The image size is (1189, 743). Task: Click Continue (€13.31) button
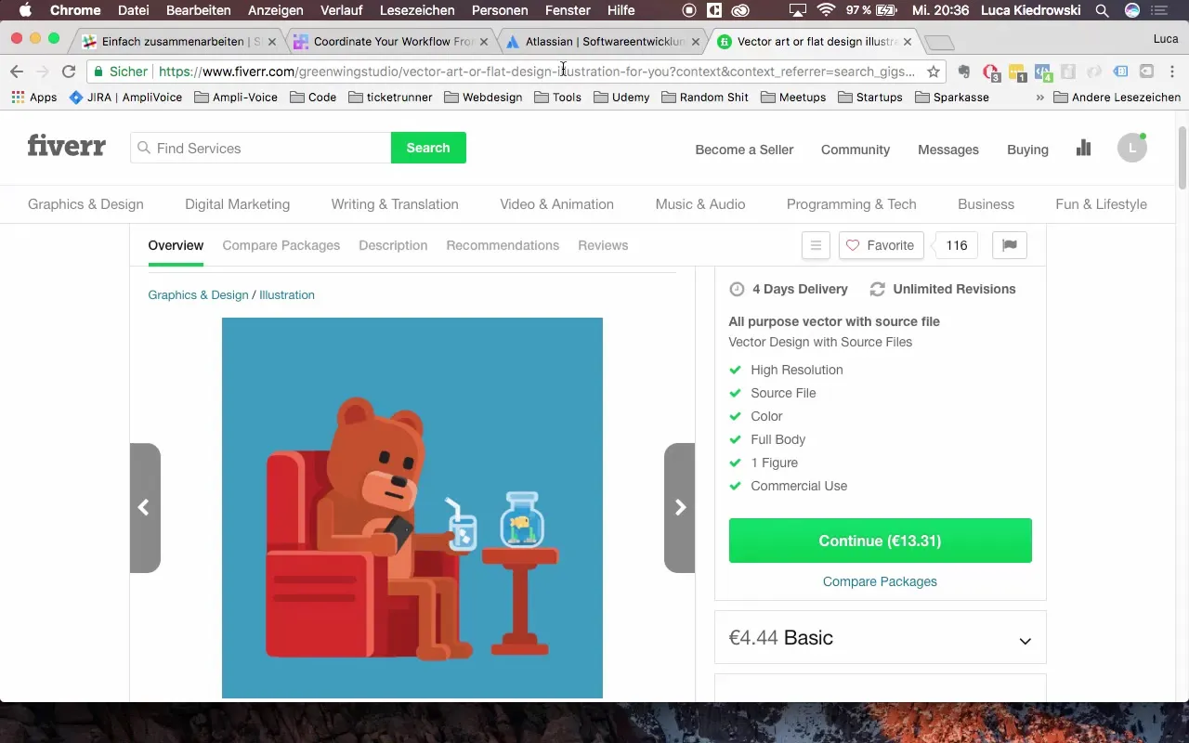coord(880,541)
